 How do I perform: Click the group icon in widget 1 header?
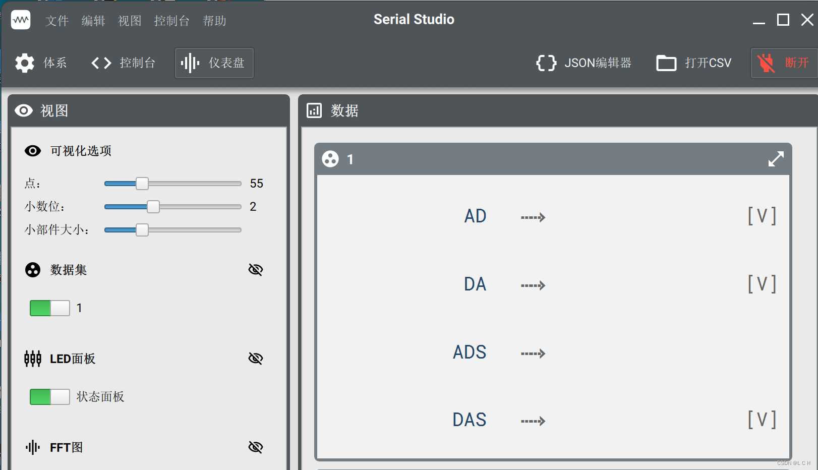click(330, 159)
